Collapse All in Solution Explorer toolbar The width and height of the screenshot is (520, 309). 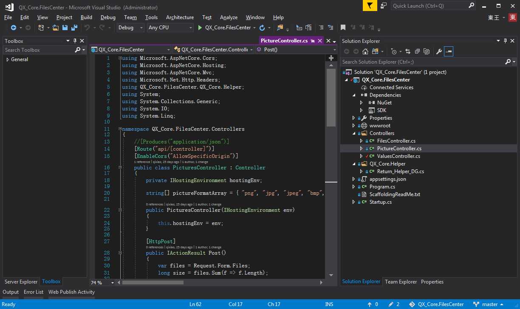[417, 51]
